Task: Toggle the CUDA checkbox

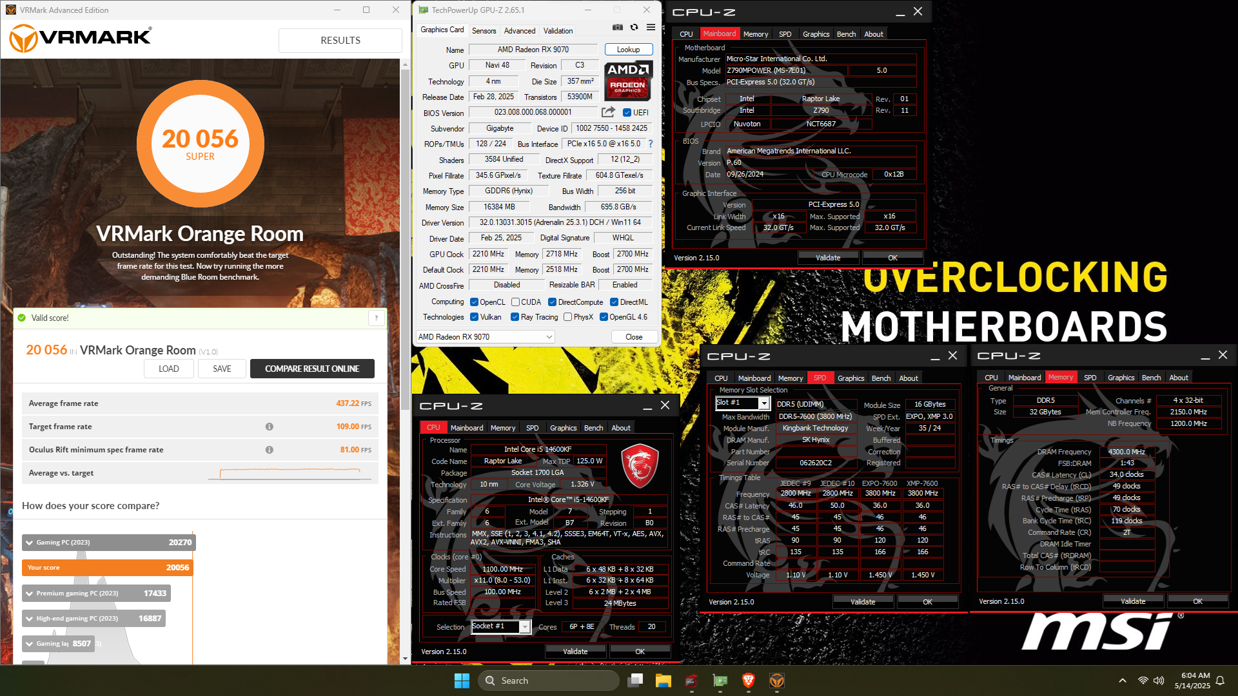Action: pos(515,302)
